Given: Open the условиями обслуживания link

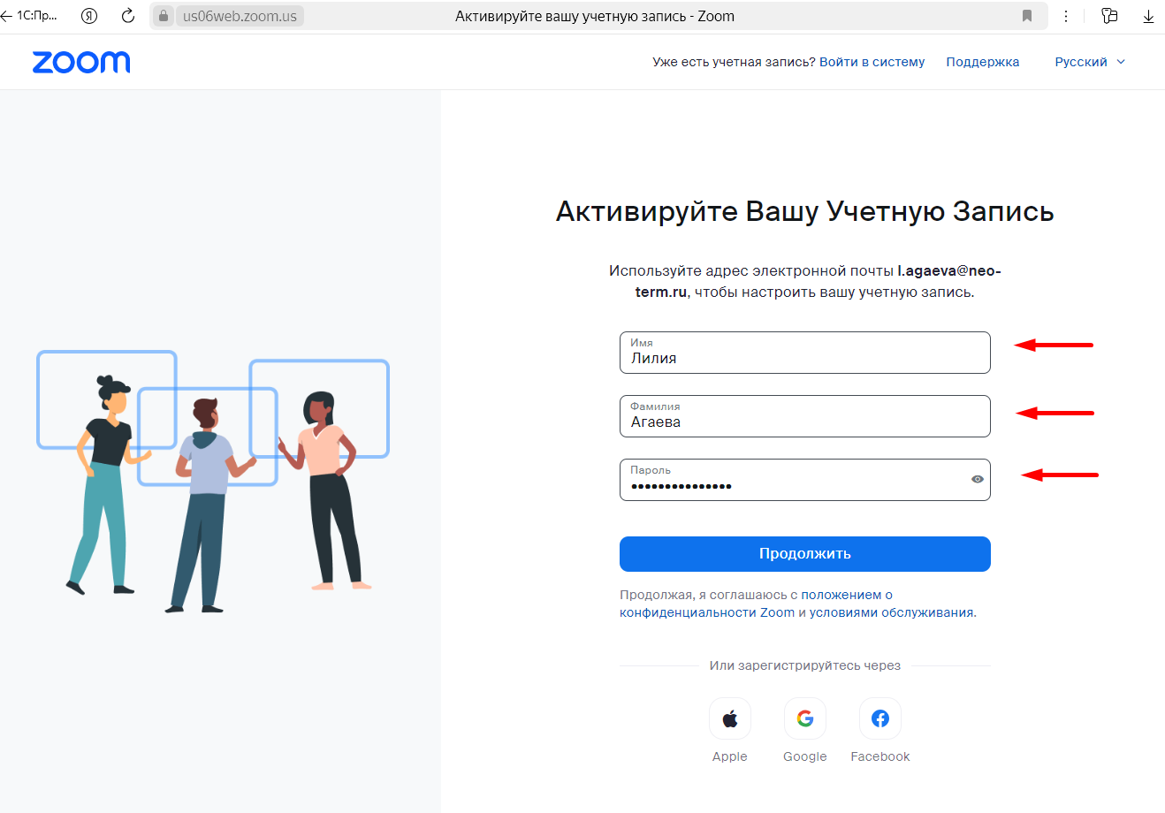Looking at the screenshot, I should click(891, 612).
